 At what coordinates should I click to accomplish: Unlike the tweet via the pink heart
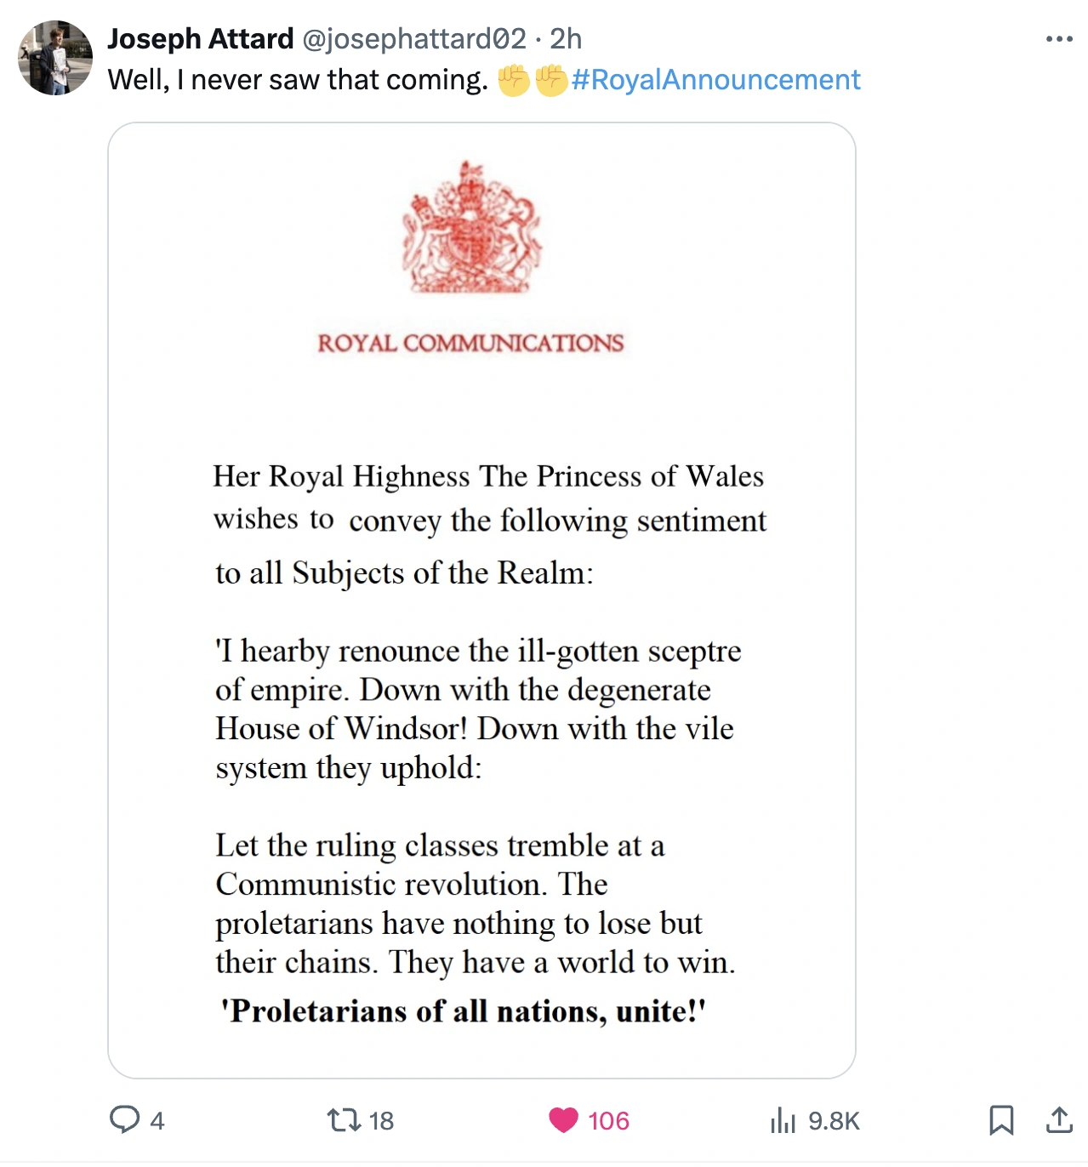(563, 1119)
